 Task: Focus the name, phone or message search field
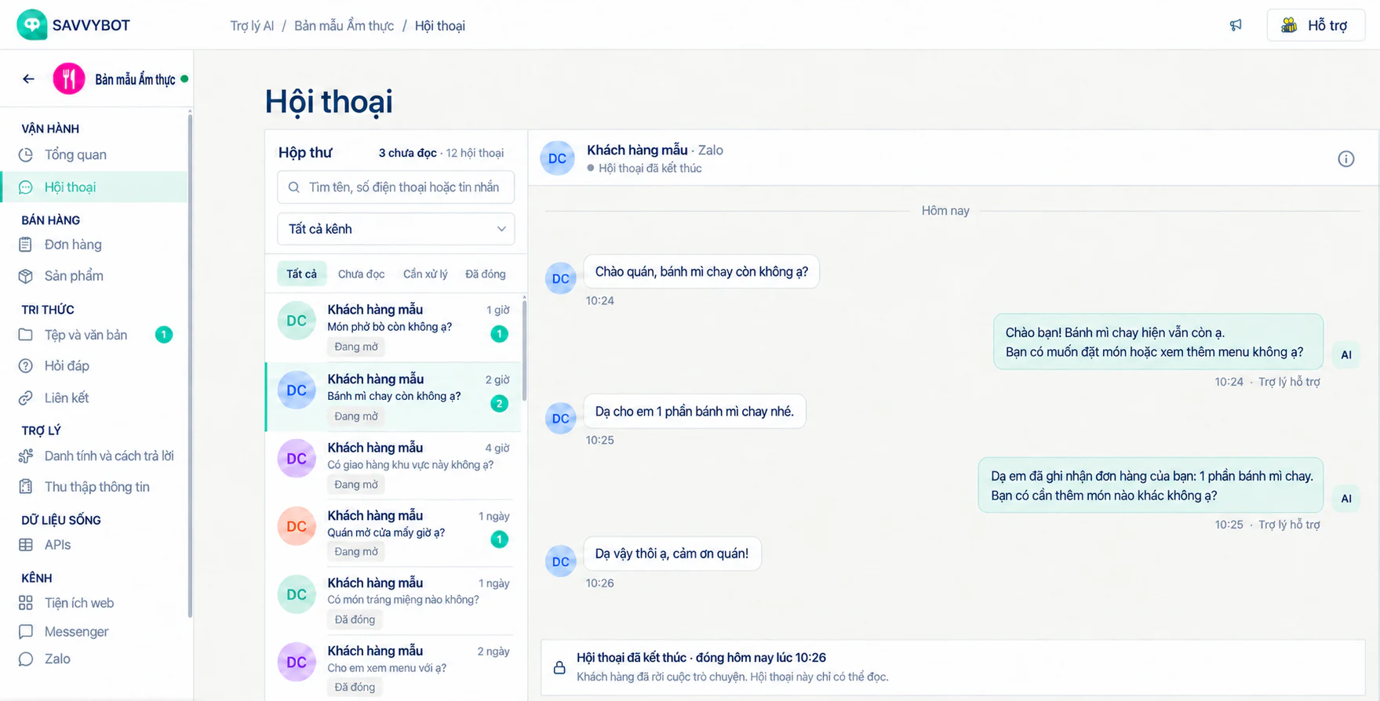pos(396,187)
